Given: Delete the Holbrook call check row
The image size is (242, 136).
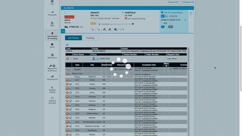Looking at the screenshot, I should tap(67, 97).
